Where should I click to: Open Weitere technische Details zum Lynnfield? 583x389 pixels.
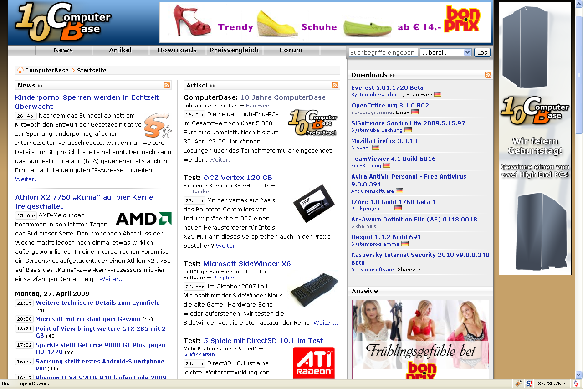pyautogui.click(x=97, y=302)
